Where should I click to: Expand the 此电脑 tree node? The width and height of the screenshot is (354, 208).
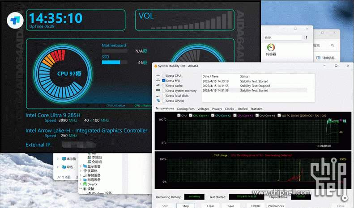pos(58,159)
